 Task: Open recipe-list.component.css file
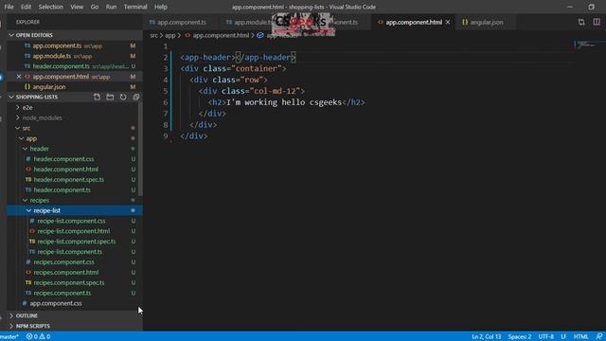[71, 221]
